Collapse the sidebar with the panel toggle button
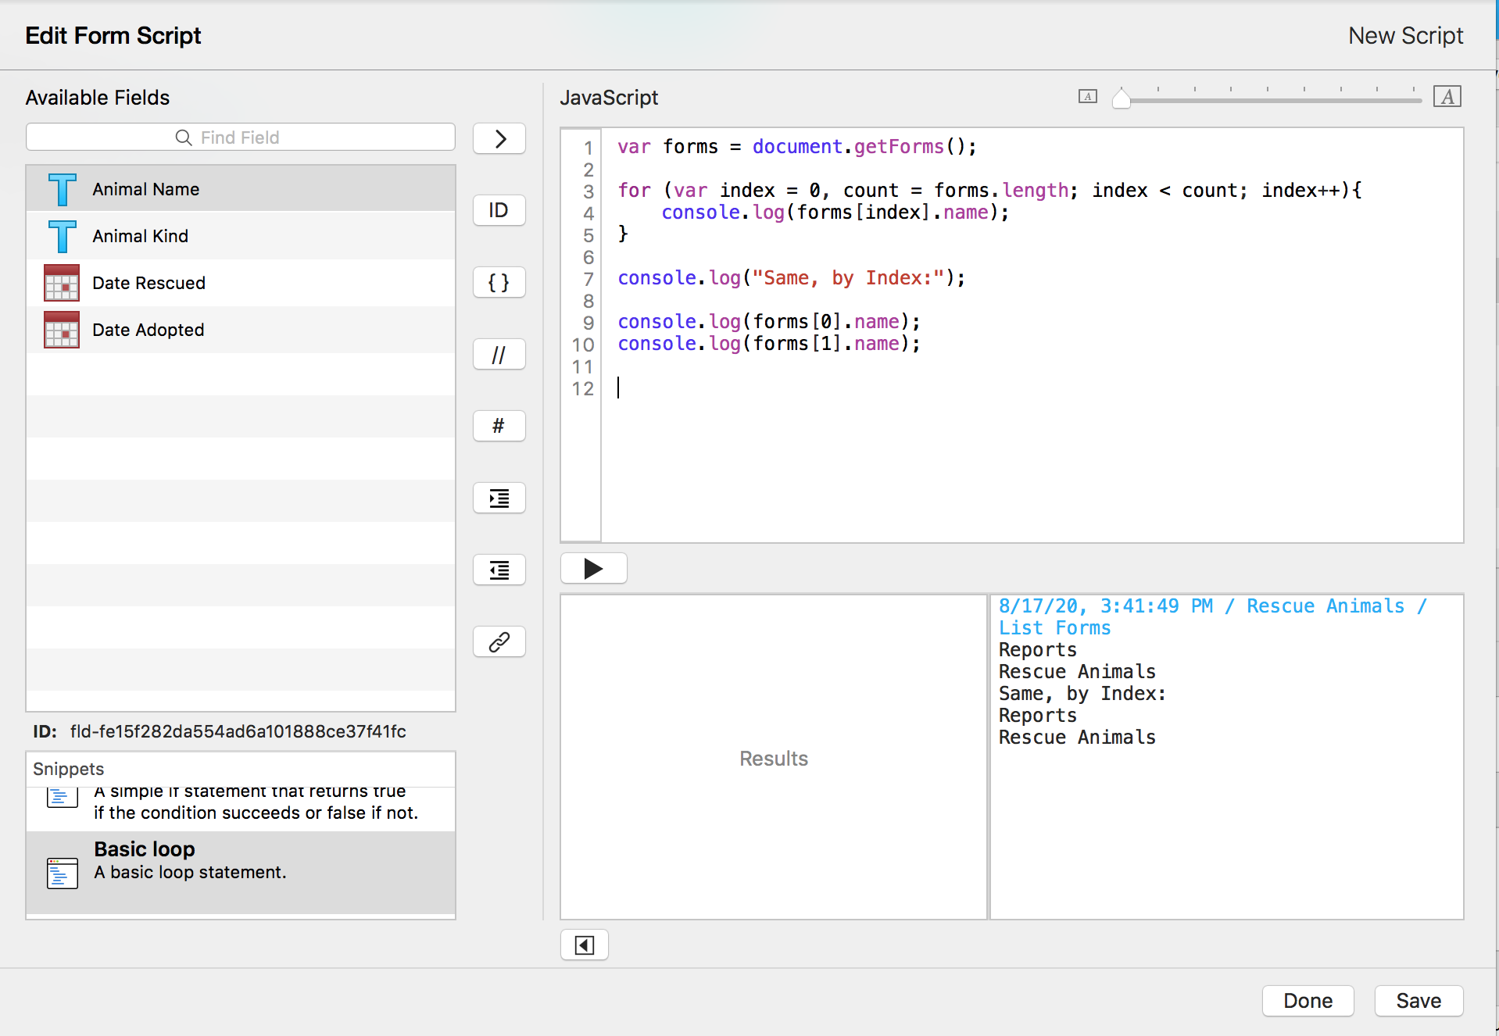Viewport: 1499px width, 1036px height. click(584, 945)
